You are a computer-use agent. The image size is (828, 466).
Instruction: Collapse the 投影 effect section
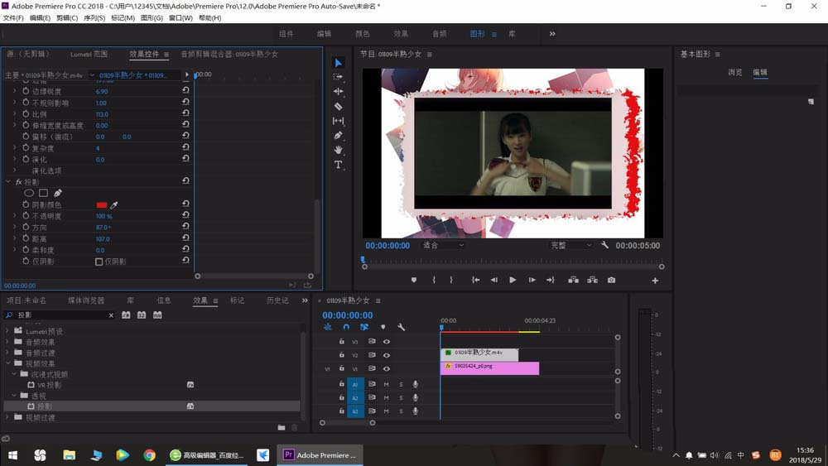coord(8,181)
